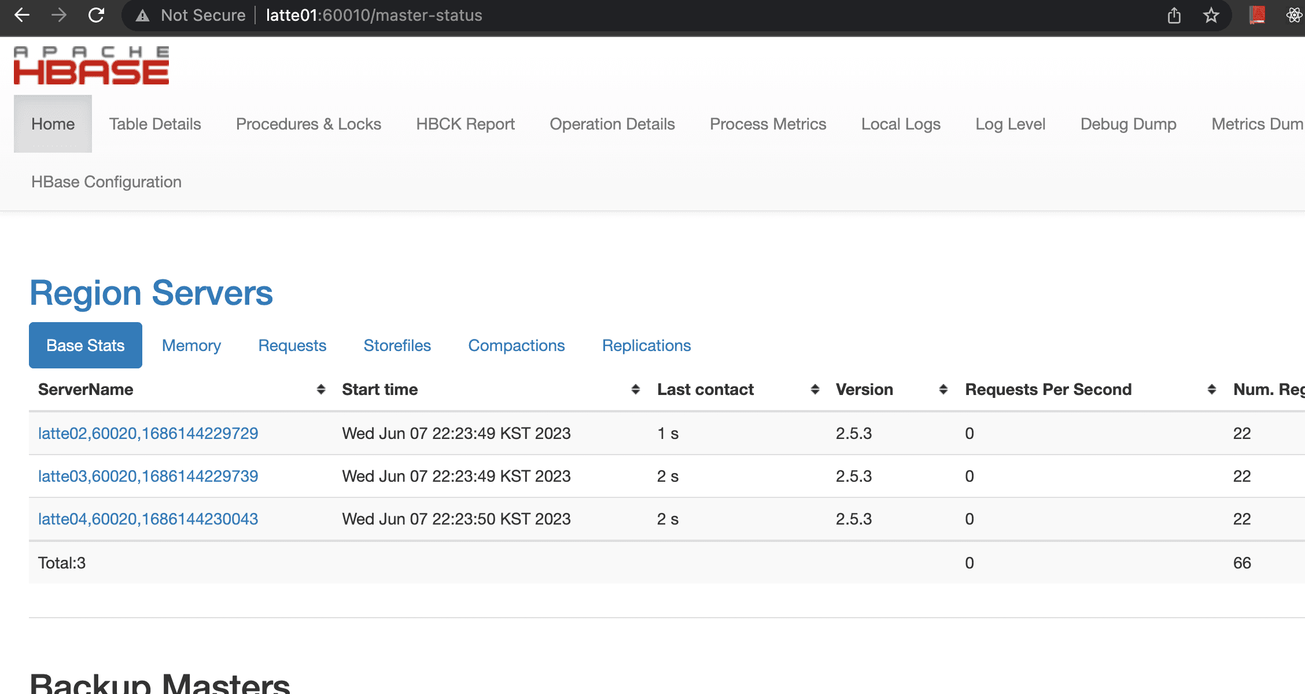The image size is (1305, 694).
Task: Expand the Requests Per Second sort control
Action: pos(1212,389)
